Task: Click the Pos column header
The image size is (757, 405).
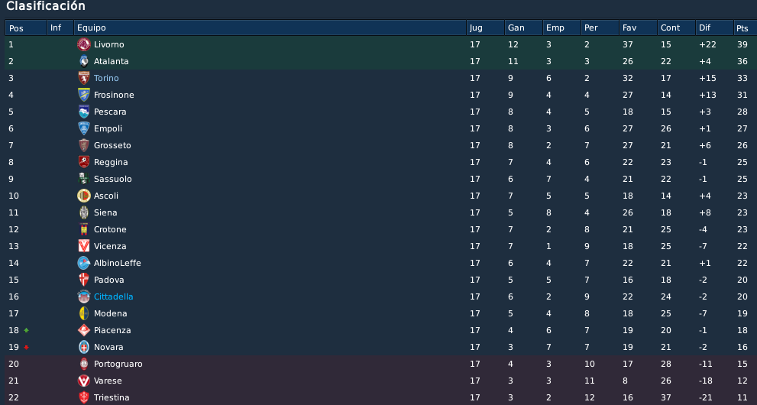Action: pos(26,28)
